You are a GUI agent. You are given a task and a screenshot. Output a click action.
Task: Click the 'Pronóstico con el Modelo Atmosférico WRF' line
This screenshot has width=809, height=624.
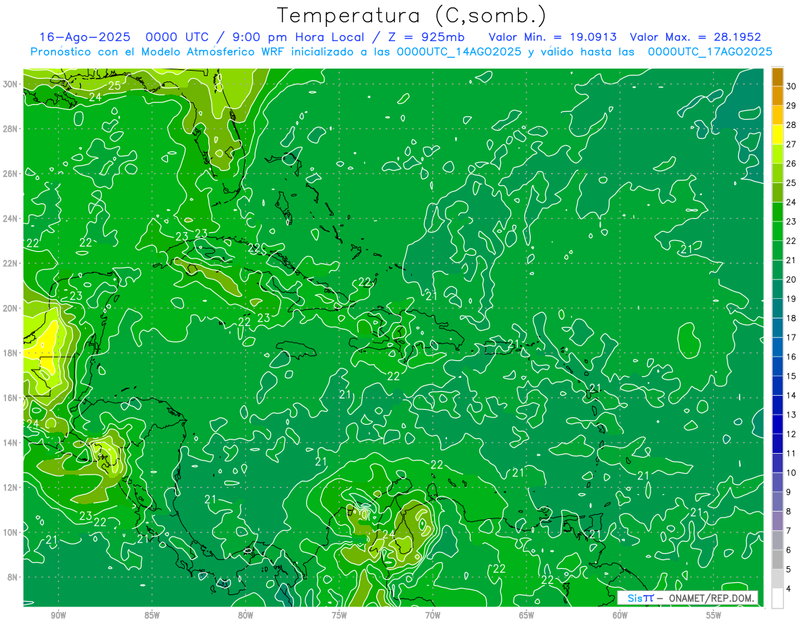pos(401,52)
